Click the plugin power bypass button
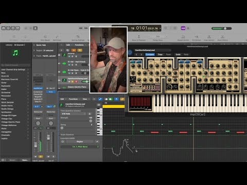The width and height of the screenshot is (247, 185). click(130, 52)
